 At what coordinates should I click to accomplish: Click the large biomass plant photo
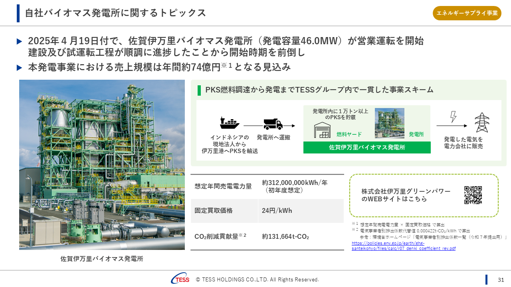pos(102,165)
